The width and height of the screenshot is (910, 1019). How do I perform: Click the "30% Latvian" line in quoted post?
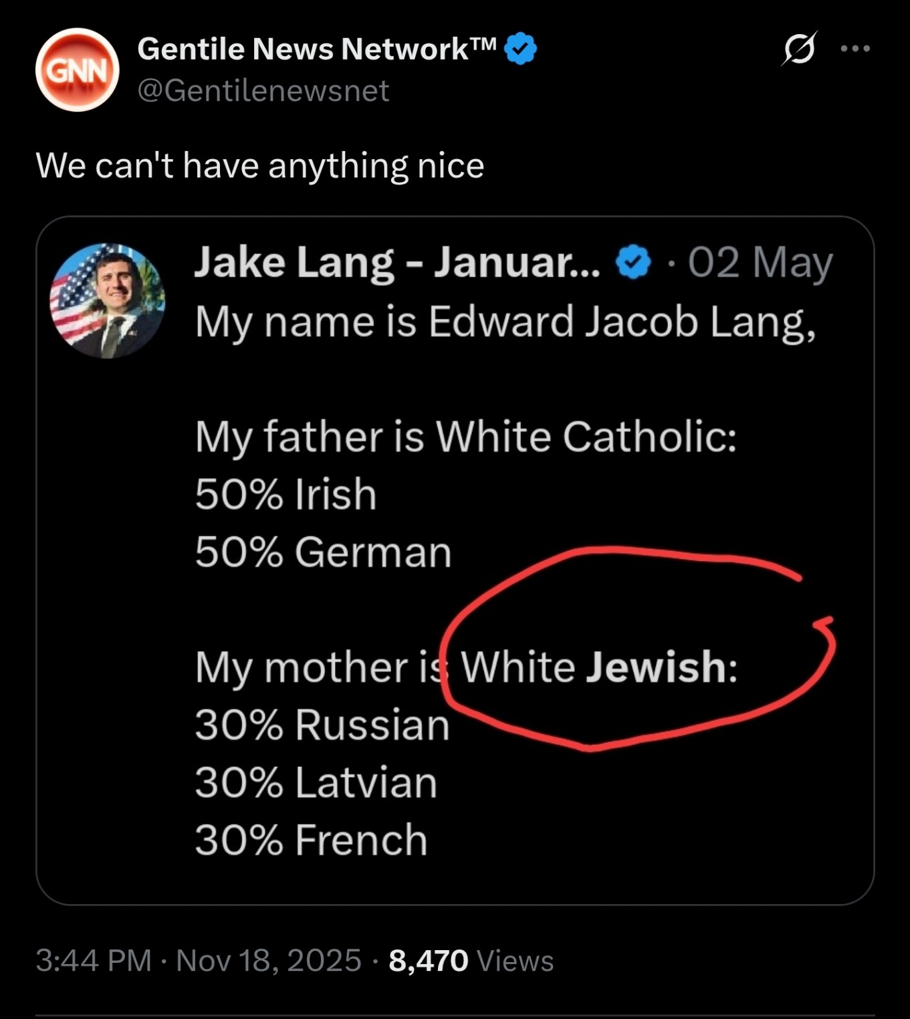coord(316,782)
